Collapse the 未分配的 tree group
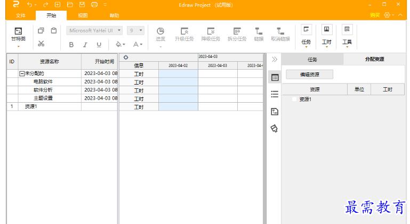This screenshot has width=410, height=224. 22,73
